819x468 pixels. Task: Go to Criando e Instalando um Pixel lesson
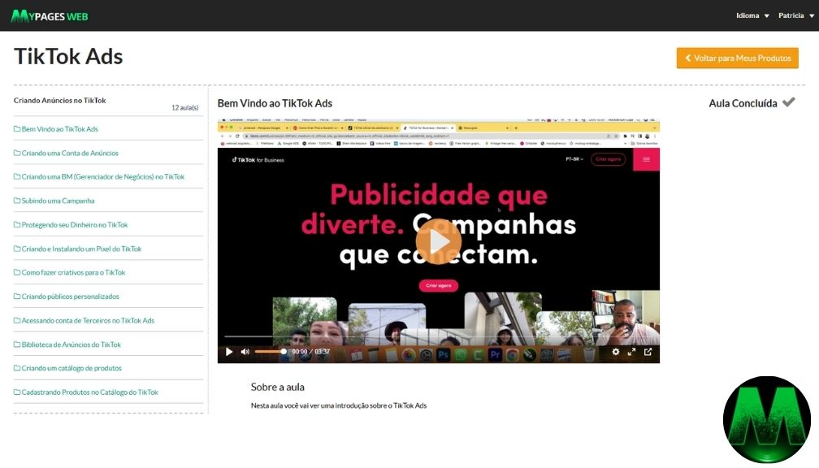click(x=81, y=249)
